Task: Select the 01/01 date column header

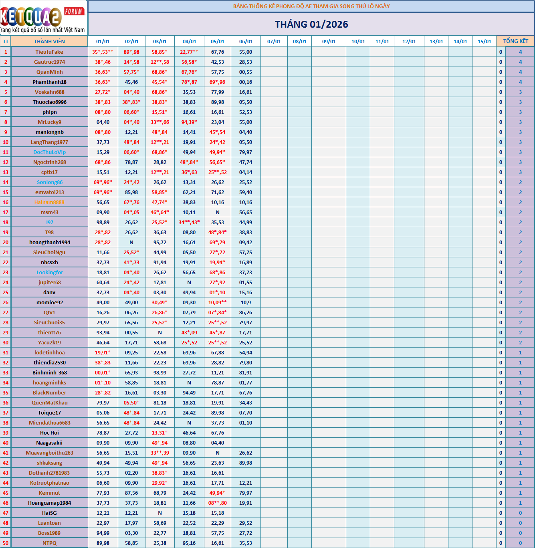Action: pyautogui.click(x=103, y=41)
